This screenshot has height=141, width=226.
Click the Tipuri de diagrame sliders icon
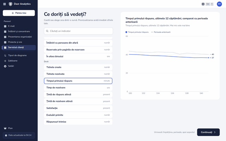pos(5,56)
